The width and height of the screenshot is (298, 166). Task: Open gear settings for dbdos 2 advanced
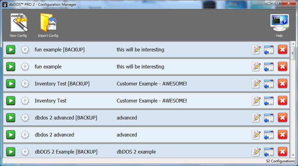tap(25, 135)
